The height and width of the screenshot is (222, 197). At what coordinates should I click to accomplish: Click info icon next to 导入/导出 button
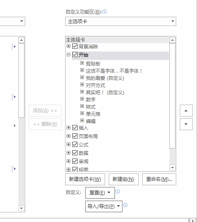point(125,205)
